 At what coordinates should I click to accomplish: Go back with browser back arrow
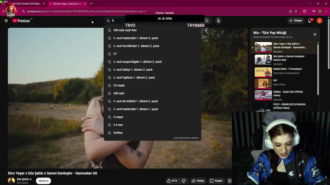pyautogui.click(x=3, y=11)
